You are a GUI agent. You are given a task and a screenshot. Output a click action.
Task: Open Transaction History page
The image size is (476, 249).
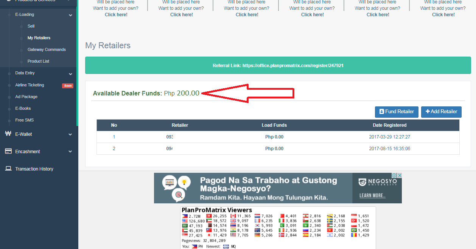[x=34, y=169]
